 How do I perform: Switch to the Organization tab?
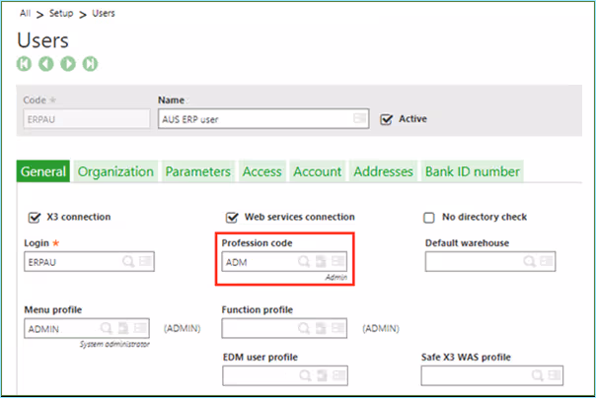coord(115,171)
